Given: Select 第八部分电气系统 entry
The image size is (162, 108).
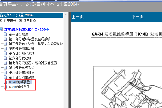Looking at the screenshot, I should click(x=22, y=68).
